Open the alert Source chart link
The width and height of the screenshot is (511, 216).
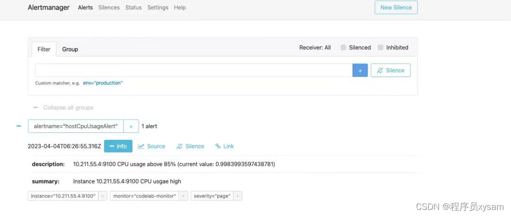(x=151, y=146)
